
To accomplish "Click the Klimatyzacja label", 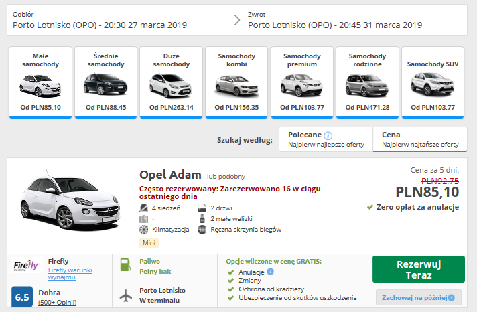I will [171, 229].
